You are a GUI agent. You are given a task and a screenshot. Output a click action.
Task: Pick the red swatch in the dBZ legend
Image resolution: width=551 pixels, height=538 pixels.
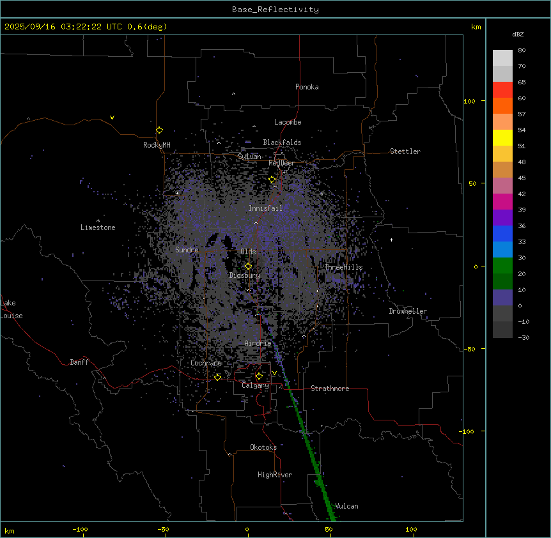pos(502,89)
